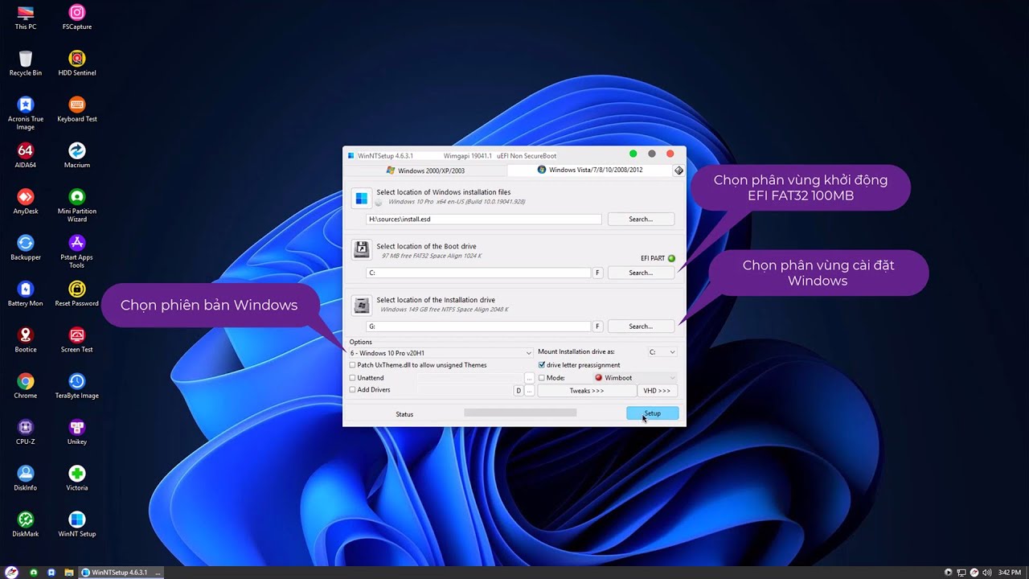Click the F button next to C: drive
The height and width of the screenshot is (579, 1029).
pos(597,273)
